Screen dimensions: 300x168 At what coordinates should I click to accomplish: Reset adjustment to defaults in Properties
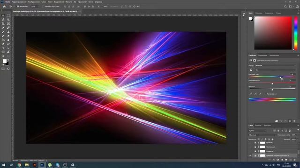(x=285, y=121)
